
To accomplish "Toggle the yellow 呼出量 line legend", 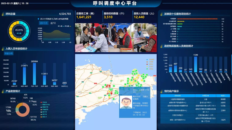I will (68, 26).
